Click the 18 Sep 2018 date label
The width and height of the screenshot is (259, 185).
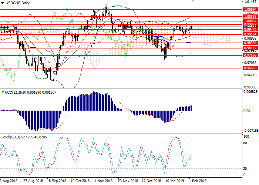tap(57, 181)
